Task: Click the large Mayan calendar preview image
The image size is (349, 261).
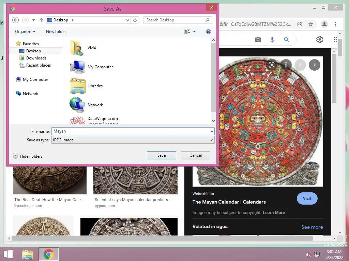Action: (258, 121)
